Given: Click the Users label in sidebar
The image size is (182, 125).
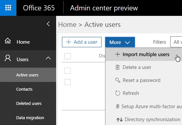Looking at the screenshot, I should point(22,60).
